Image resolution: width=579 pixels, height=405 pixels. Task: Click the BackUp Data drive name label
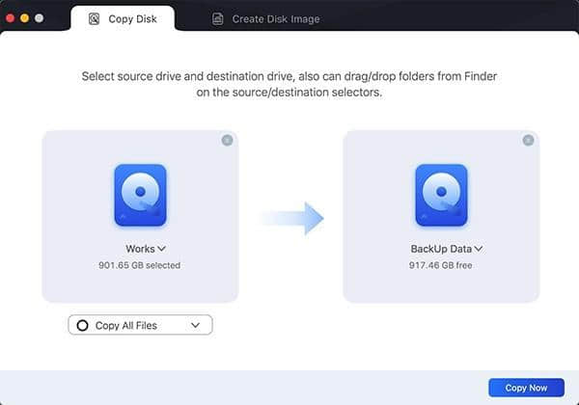coord(441,249)
